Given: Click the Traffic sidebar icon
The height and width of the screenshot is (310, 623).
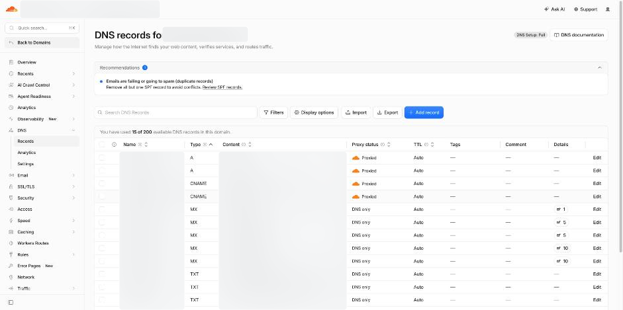Looking at the screenshot, I should click(x=11, y=289).
